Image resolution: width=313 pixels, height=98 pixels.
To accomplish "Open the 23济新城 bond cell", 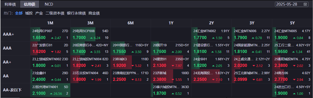I will [171, 76].
